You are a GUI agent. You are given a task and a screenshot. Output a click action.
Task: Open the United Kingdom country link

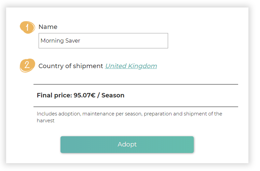click(x=131, y=66)
